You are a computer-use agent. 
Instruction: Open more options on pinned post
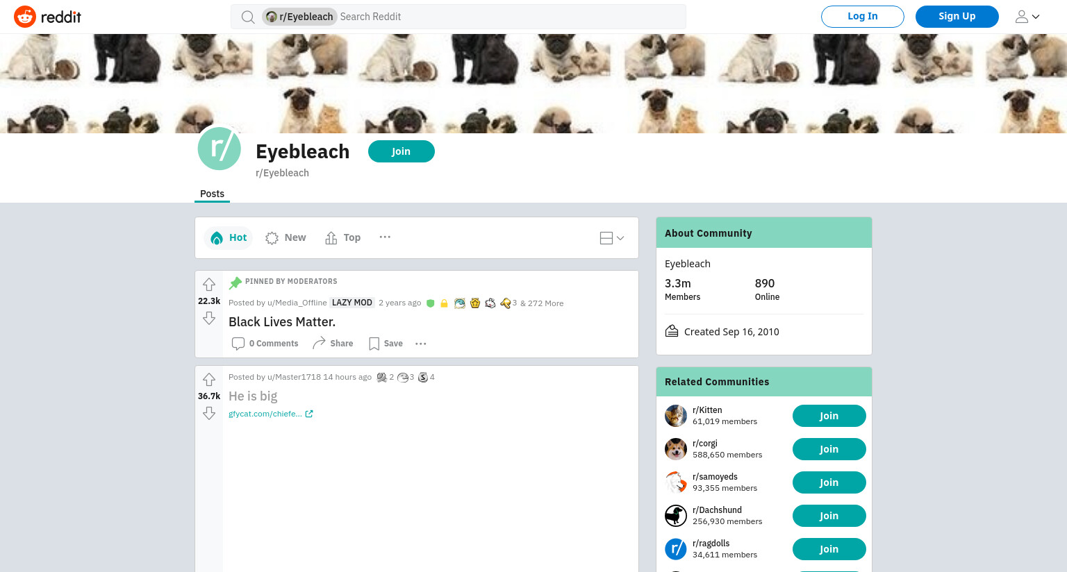click(x=420, y=344)
